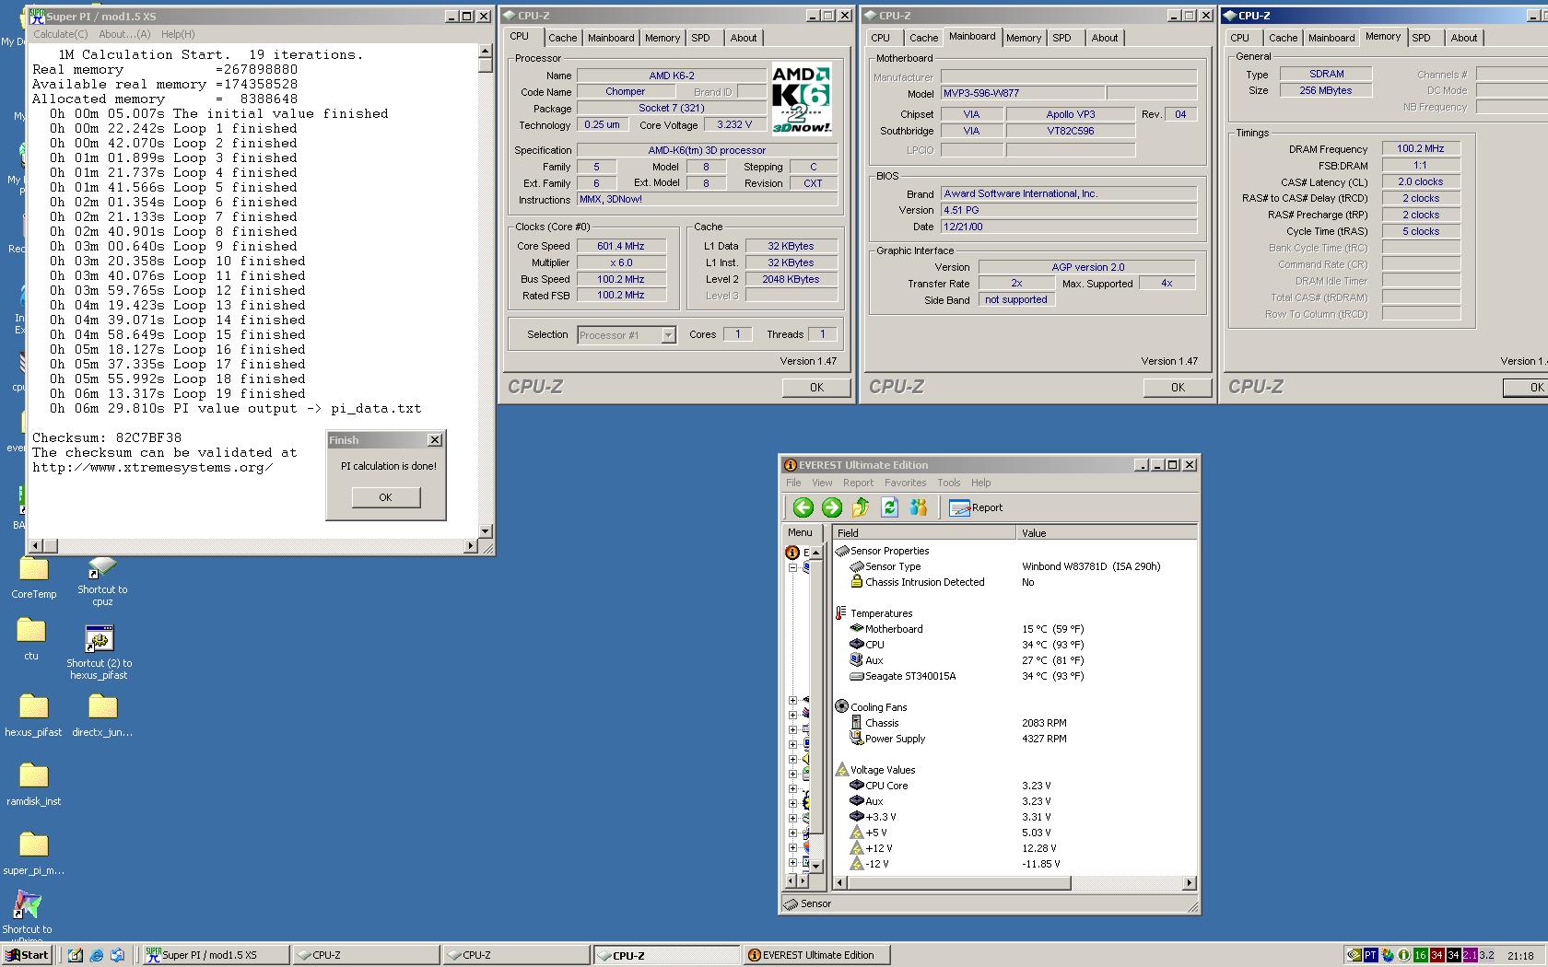The width and height of the screenshot is (1548, 967).
Task: Open EVEREST File menu
Action: point(793,483)
